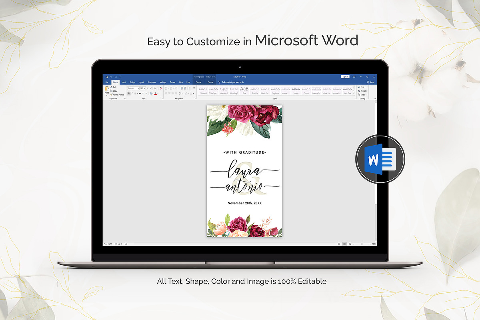This screenshot has height=320, width=480.
Task: Click Replace in the Editing group
Action: (362, 91)
